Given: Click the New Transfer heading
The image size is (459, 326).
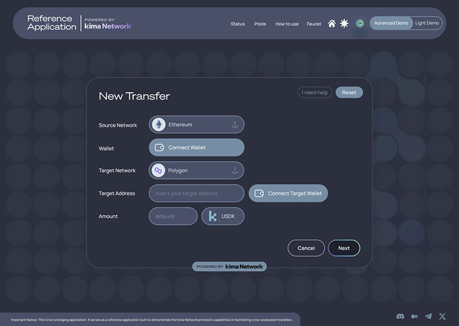Looking at the screenshot, I should point(134,96).
